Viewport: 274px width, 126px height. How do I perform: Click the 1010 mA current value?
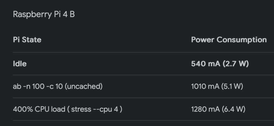205,86
